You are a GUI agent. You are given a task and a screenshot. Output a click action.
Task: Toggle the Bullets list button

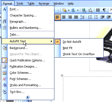(x=96, y=17)
